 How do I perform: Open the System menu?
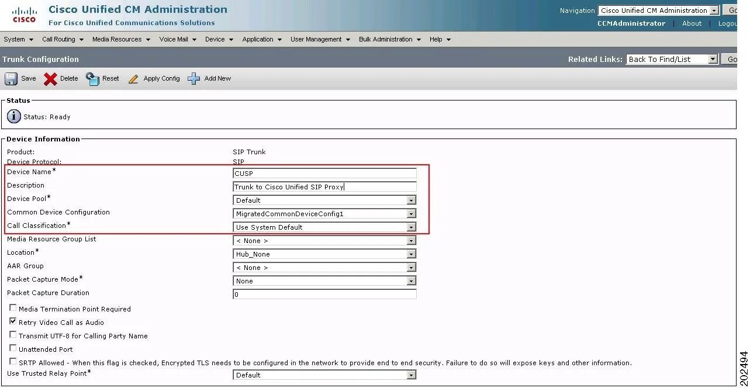tap(18, 39)
